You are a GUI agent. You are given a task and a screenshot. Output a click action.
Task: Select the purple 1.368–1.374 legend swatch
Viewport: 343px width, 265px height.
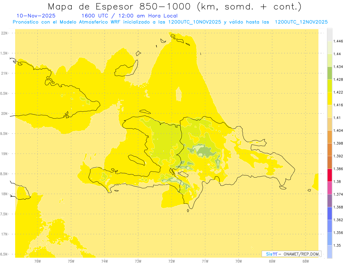click(x=330, y=201)
